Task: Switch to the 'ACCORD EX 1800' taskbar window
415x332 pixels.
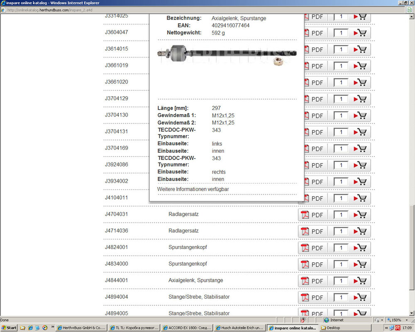Action: click(186, 328)
